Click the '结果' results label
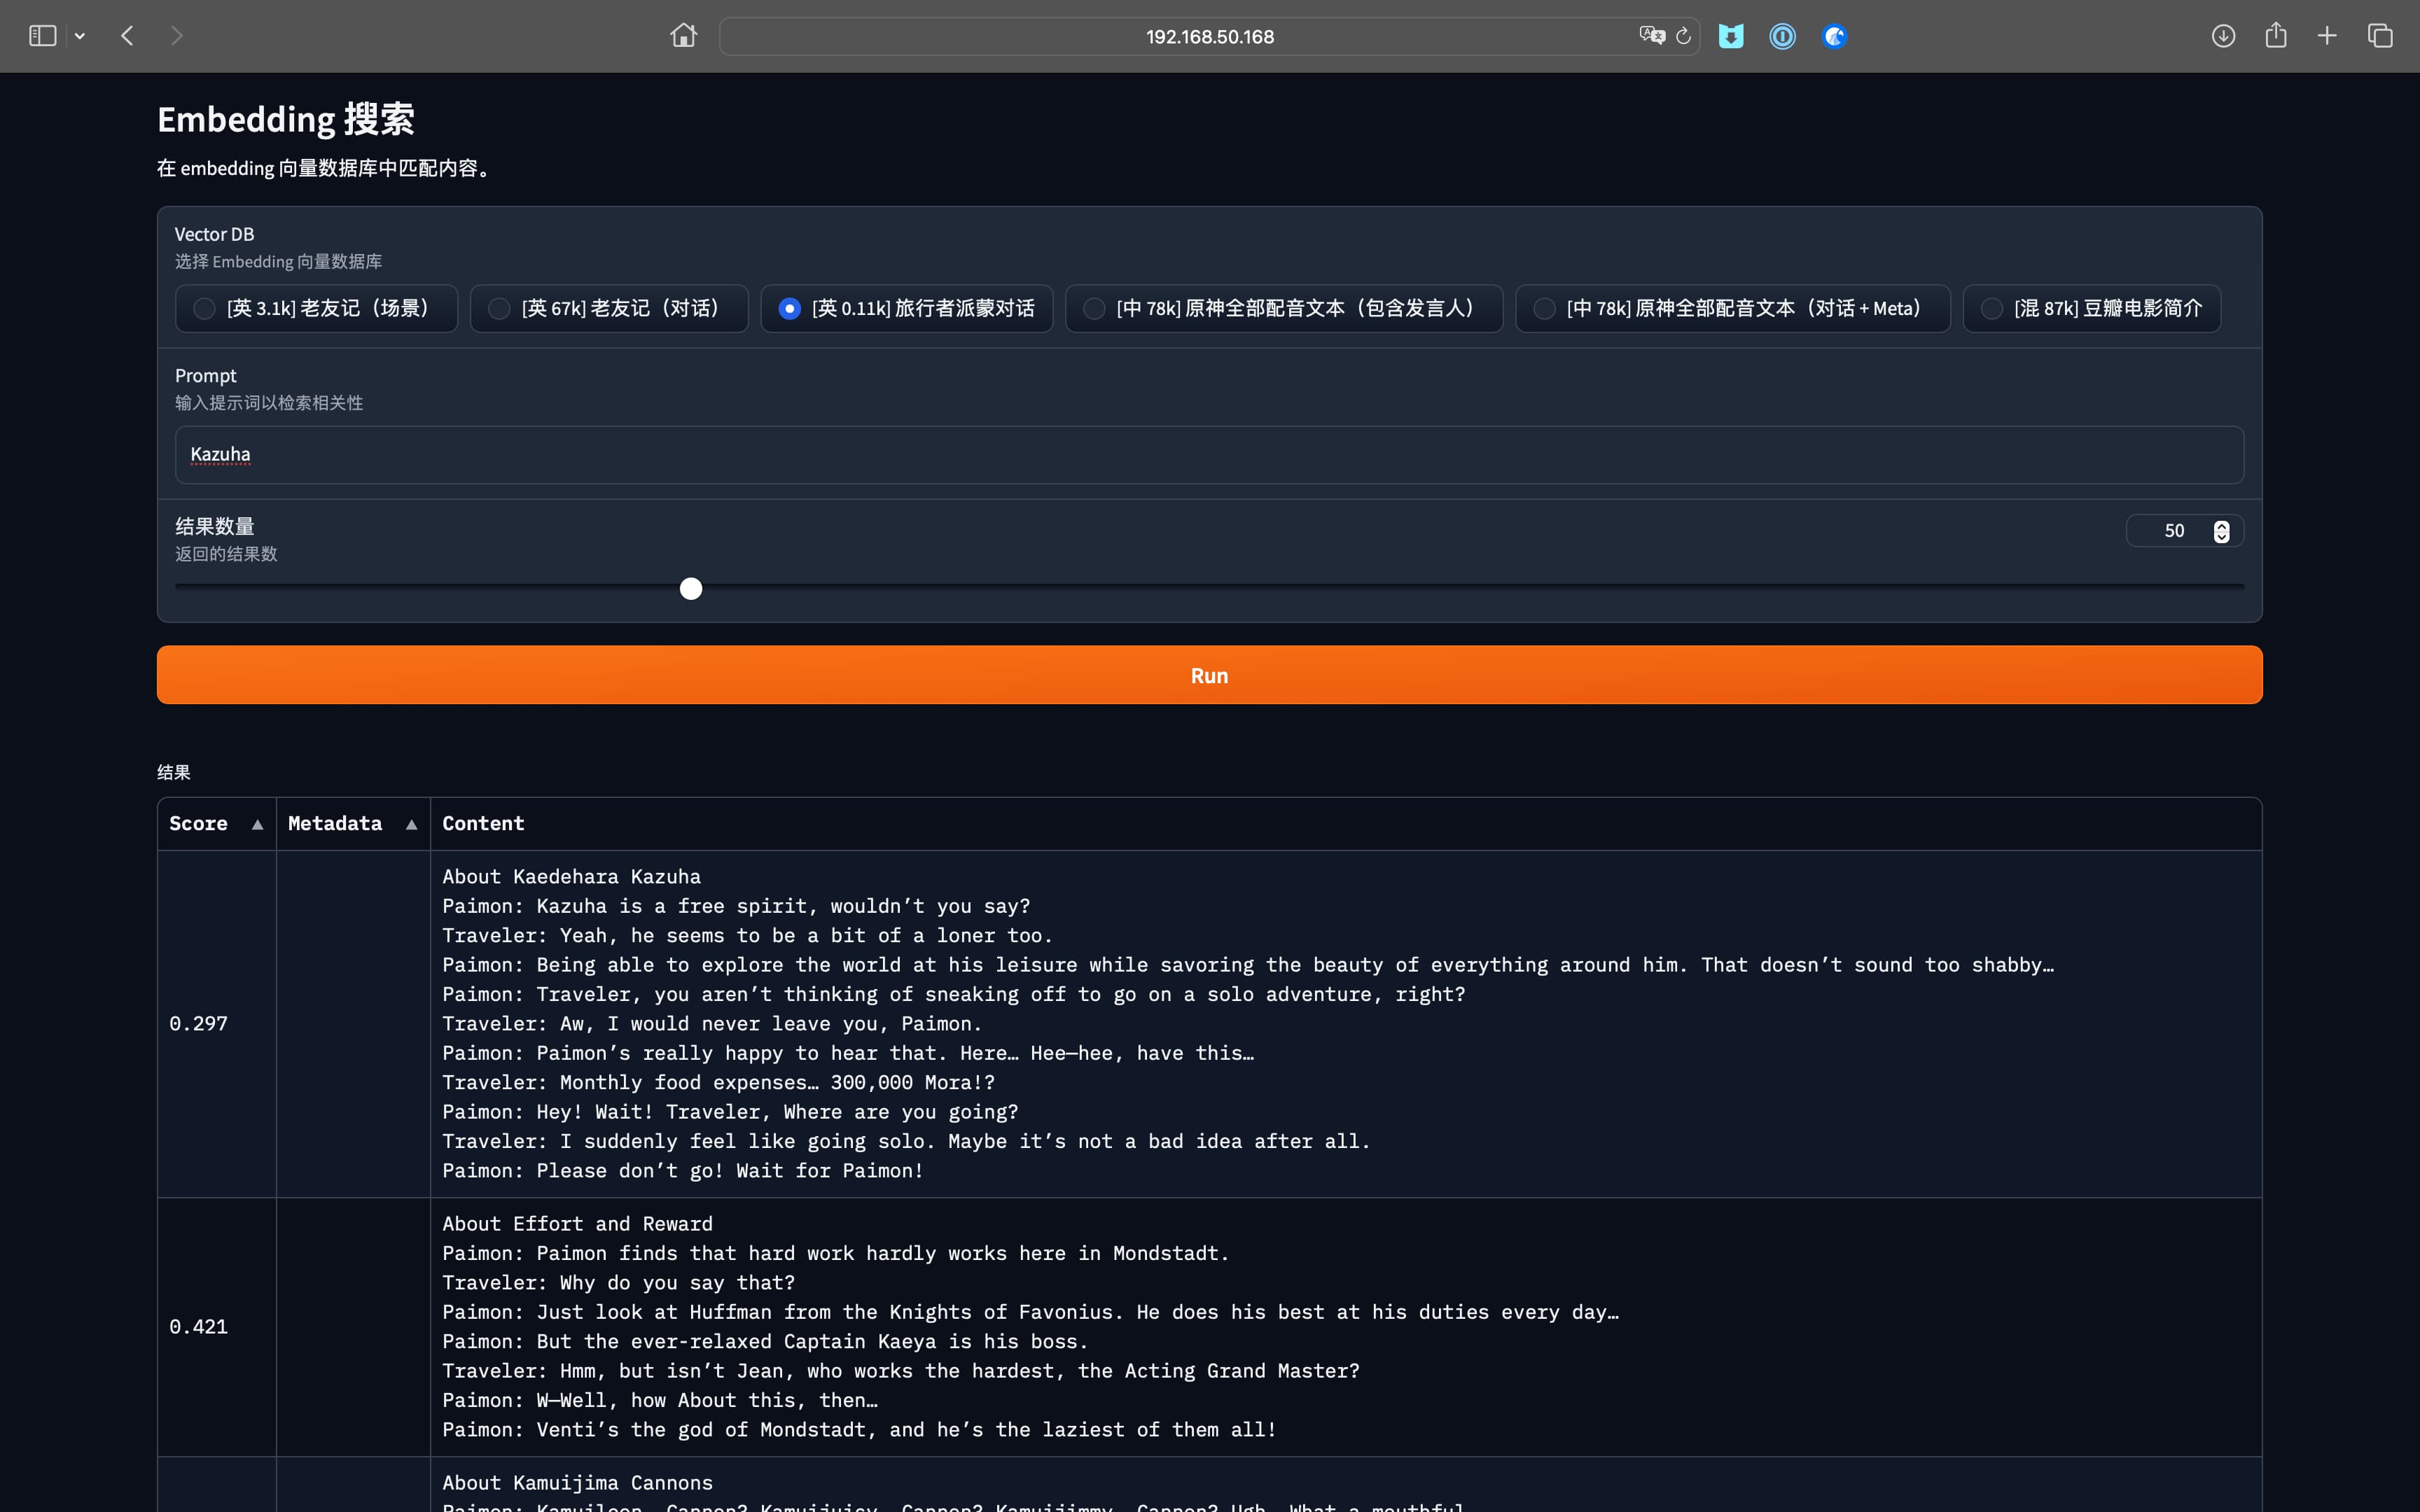 point(173,772)
